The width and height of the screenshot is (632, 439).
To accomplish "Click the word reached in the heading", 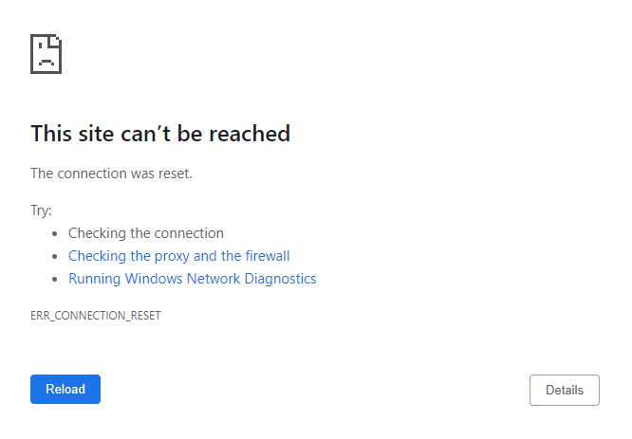I will (x=250, y=134).
